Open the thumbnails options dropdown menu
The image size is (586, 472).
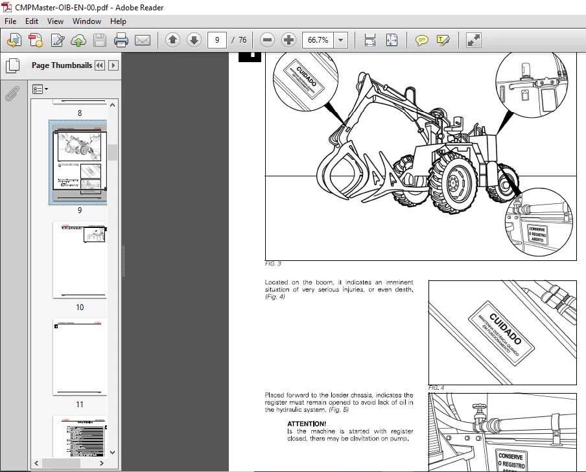tap(40, 89)
